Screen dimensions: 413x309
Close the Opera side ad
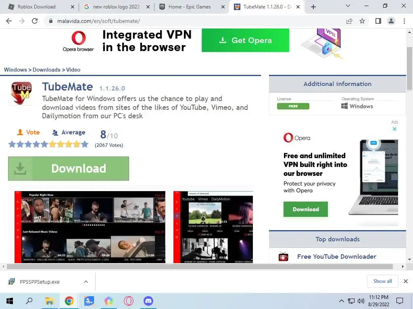tap(394, 129)
